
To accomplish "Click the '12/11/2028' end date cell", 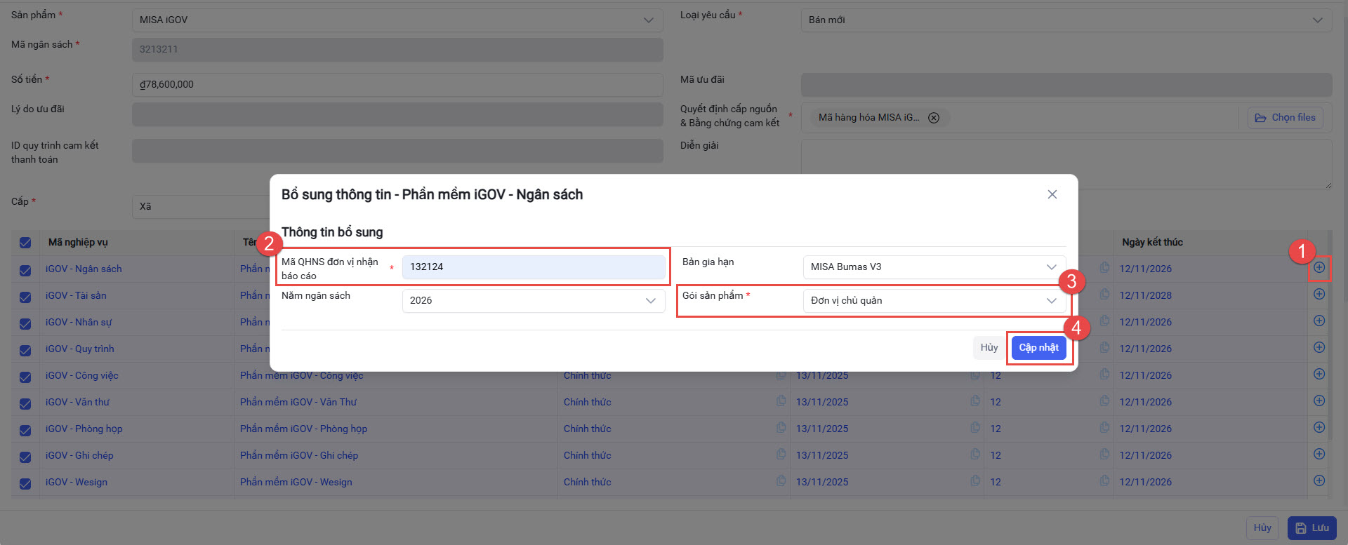I will [1146, 295].
